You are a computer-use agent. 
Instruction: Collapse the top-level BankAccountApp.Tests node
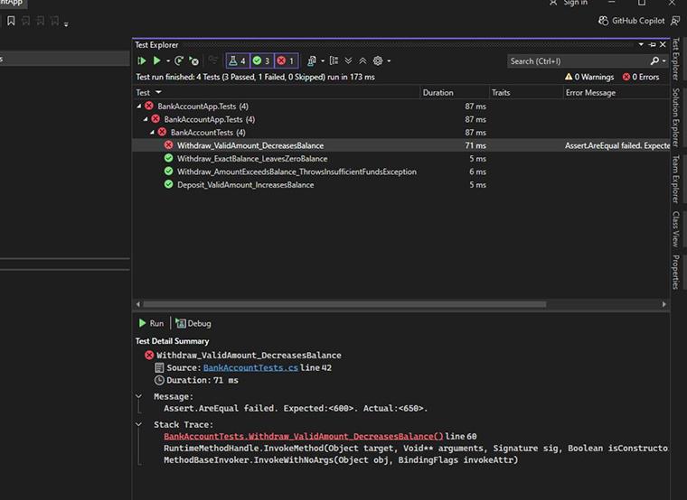[x=139, y=106]
